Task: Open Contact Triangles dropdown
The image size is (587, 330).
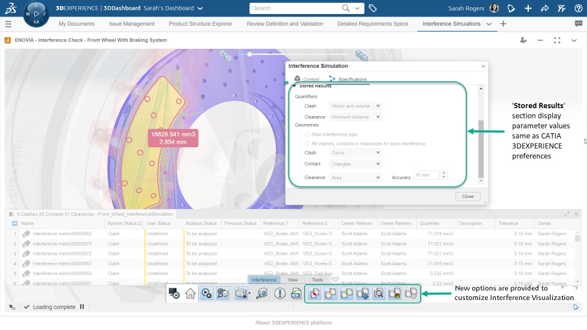Action: [x=355, y=164]
